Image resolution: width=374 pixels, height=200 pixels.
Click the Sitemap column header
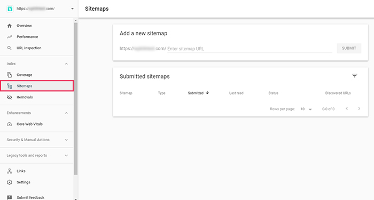coord(126,93)
